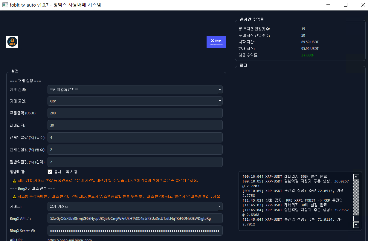
Task: Click the 4BIT logo icon
Action: pos(12,42)
